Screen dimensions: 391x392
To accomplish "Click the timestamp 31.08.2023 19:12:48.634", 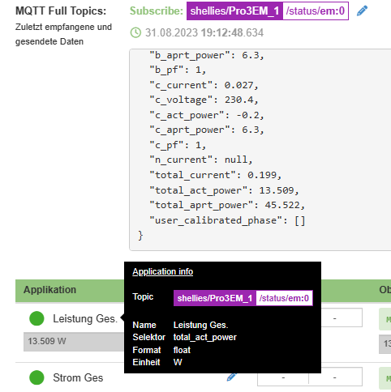I will (204, 32).
